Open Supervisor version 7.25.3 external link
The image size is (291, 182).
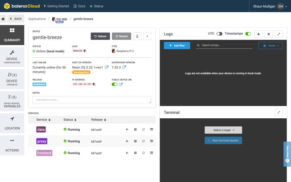[x=124, y=67]
